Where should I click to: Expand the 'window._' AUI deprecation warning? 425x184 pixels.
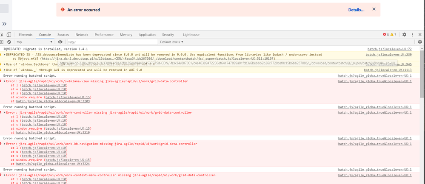[4, 70]
